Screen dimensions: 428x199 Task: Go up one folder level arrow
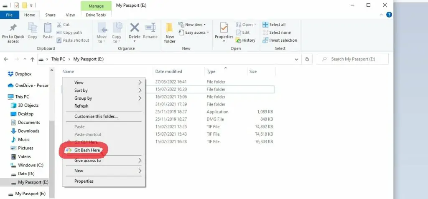tap(32, 59)
